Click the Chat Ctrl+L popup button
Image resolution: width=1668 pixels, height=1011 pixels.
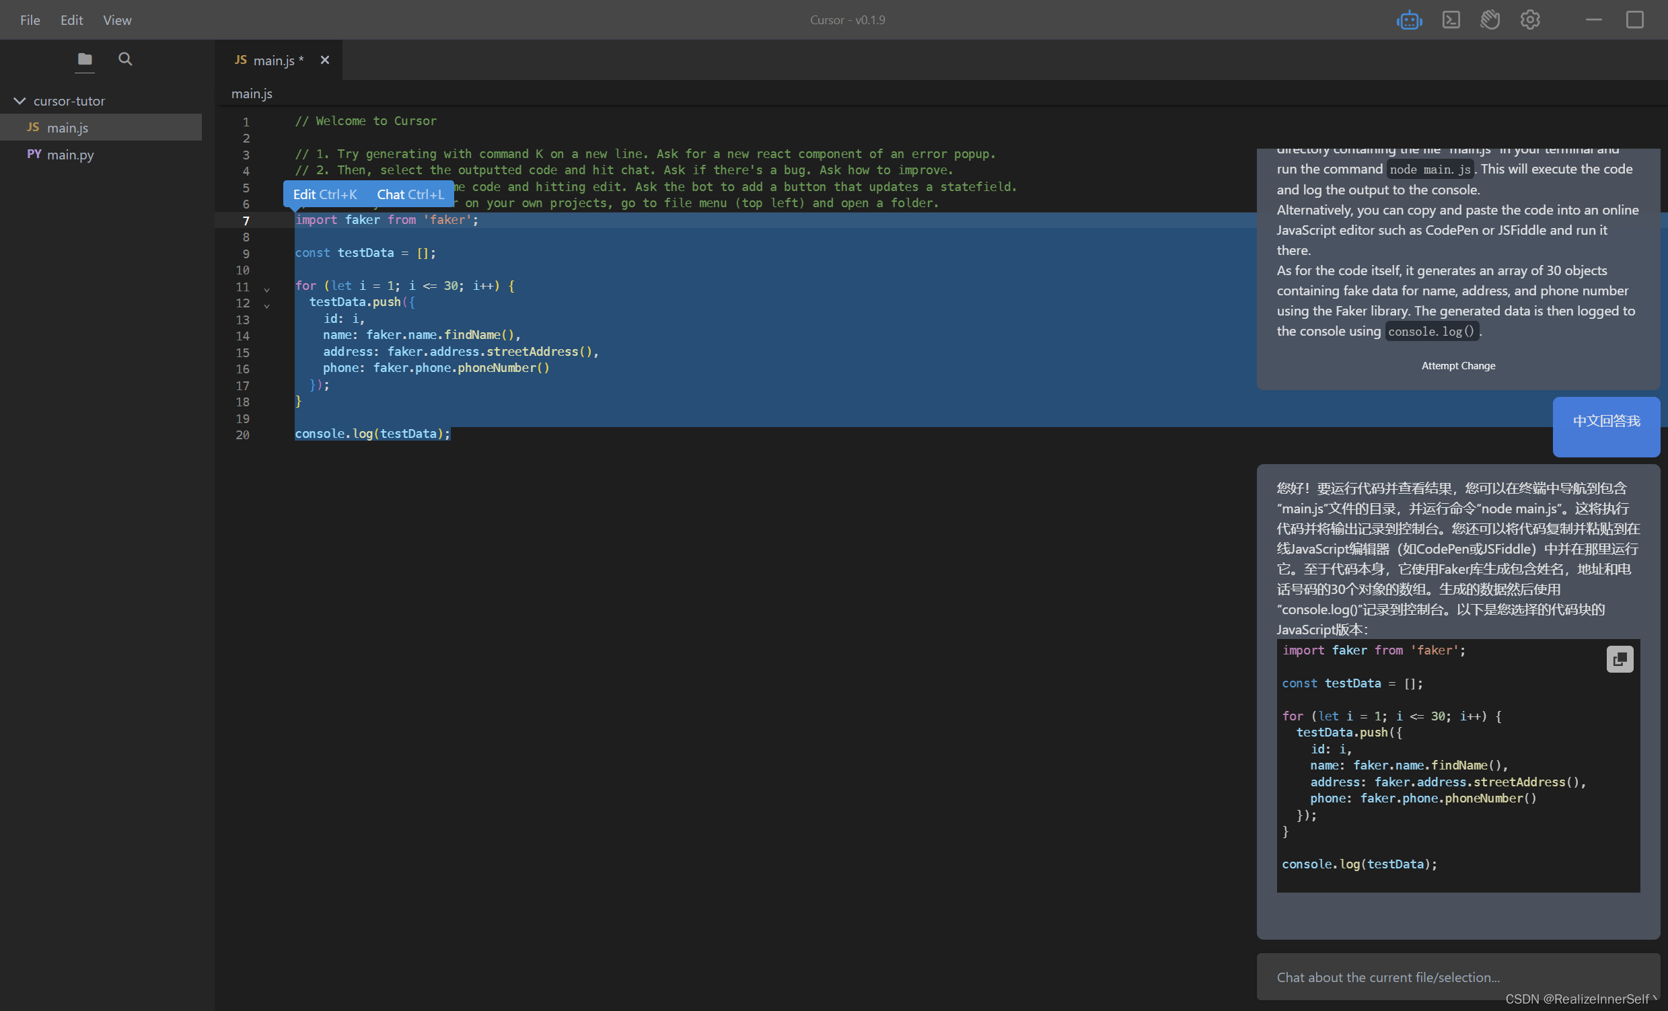pyautogui.click(x=410, y=194)
